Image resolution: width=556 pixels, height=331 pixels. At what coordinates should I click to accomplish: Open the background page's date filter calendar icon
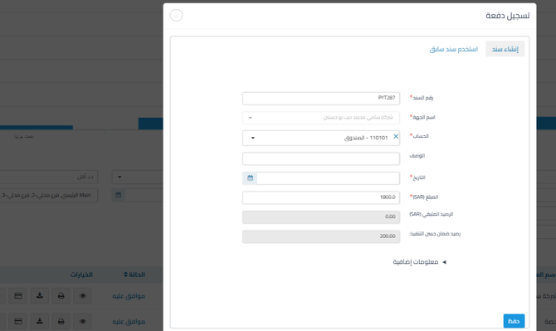click(119, 195)
